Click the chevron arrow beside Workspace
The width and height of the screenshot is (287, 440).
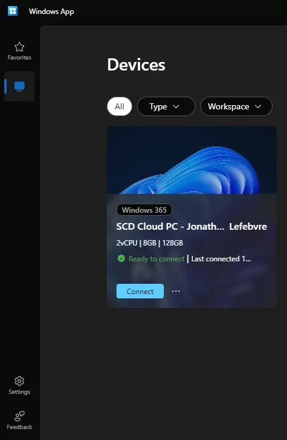[x=258, y=106]
